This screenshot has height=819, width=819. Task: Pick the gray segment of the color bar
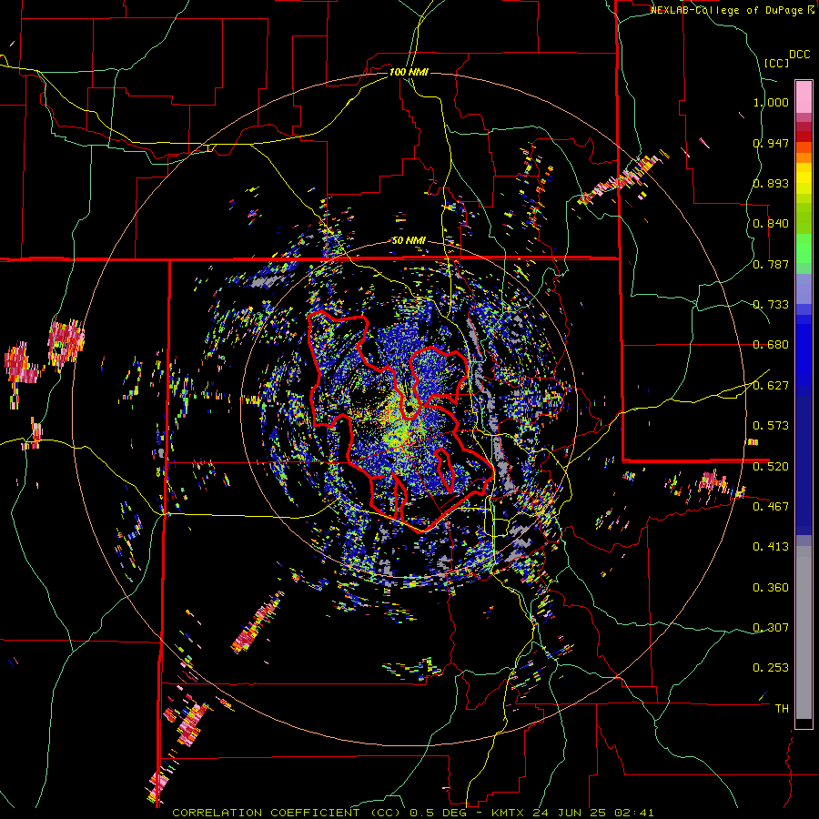(x=804, y=632)
